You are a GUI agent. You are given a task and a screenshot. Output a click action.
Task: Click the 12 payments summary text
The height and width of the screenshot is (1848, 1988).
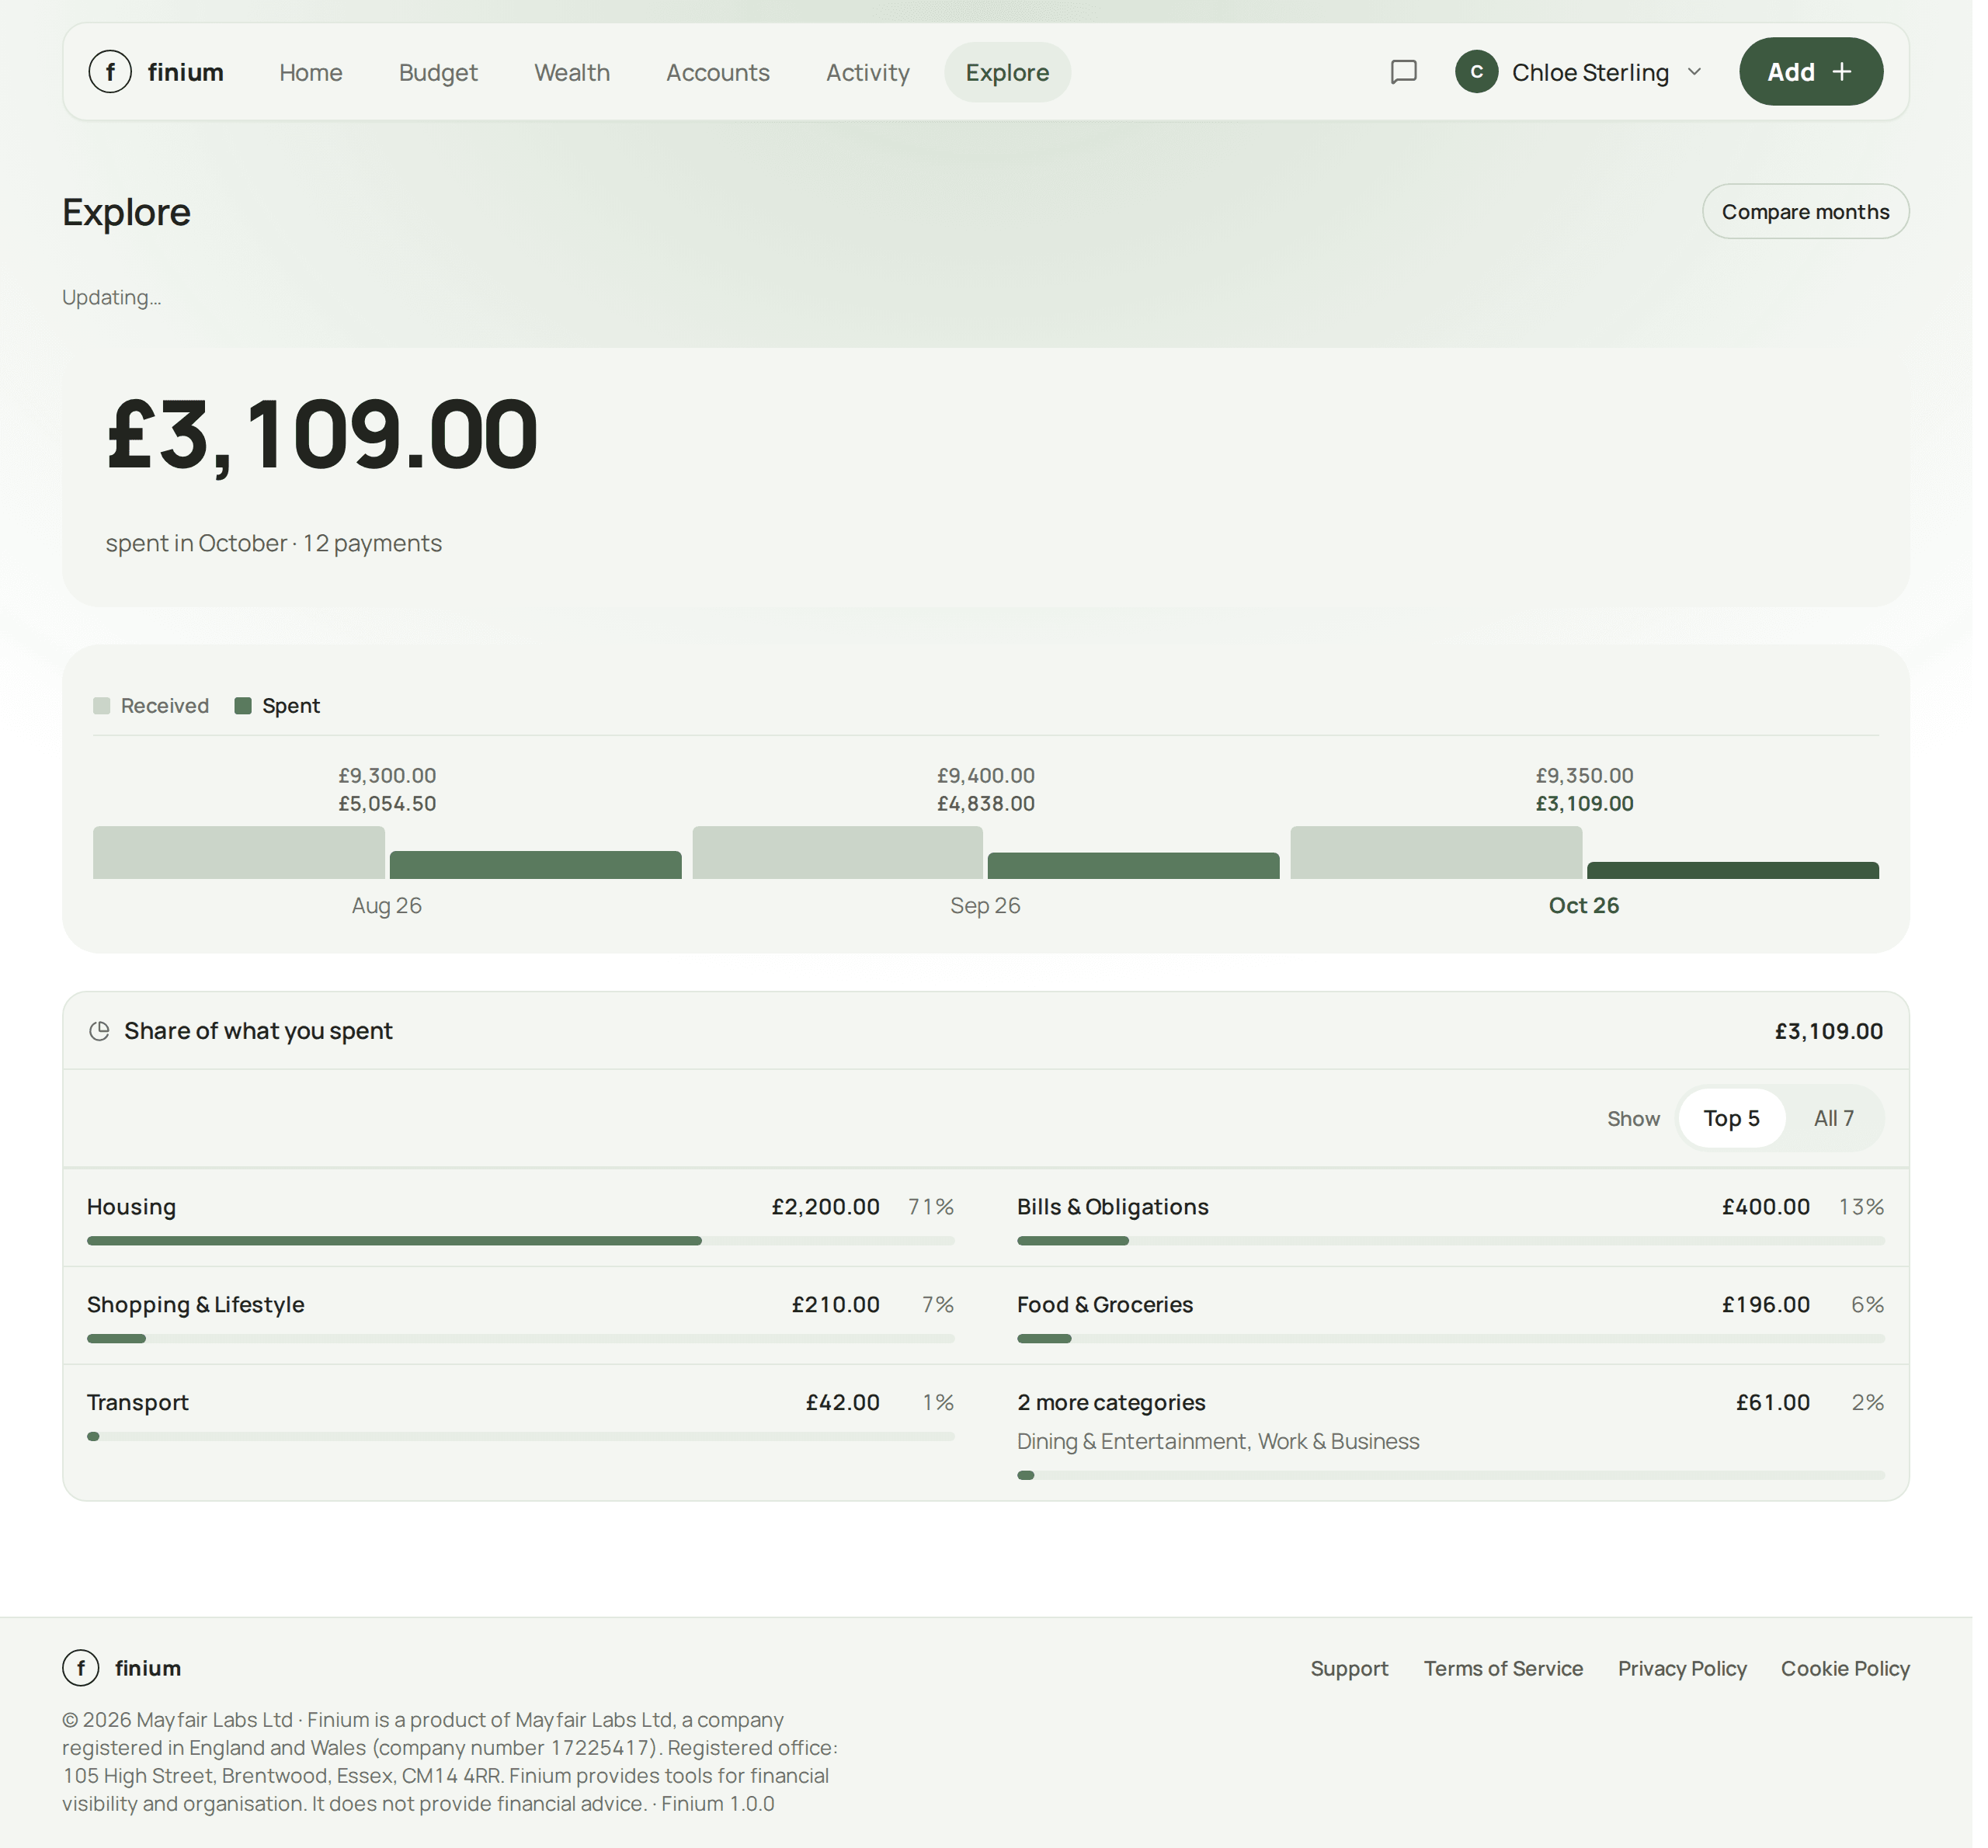pos(372,543)
